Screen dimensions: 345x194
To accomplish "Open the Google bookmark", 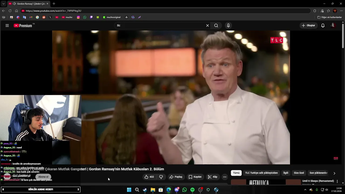I will tap(37, 17).
